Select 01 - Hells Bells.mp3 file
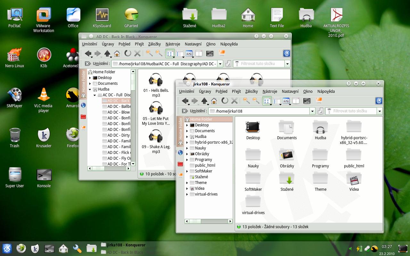 pos(156,85)
